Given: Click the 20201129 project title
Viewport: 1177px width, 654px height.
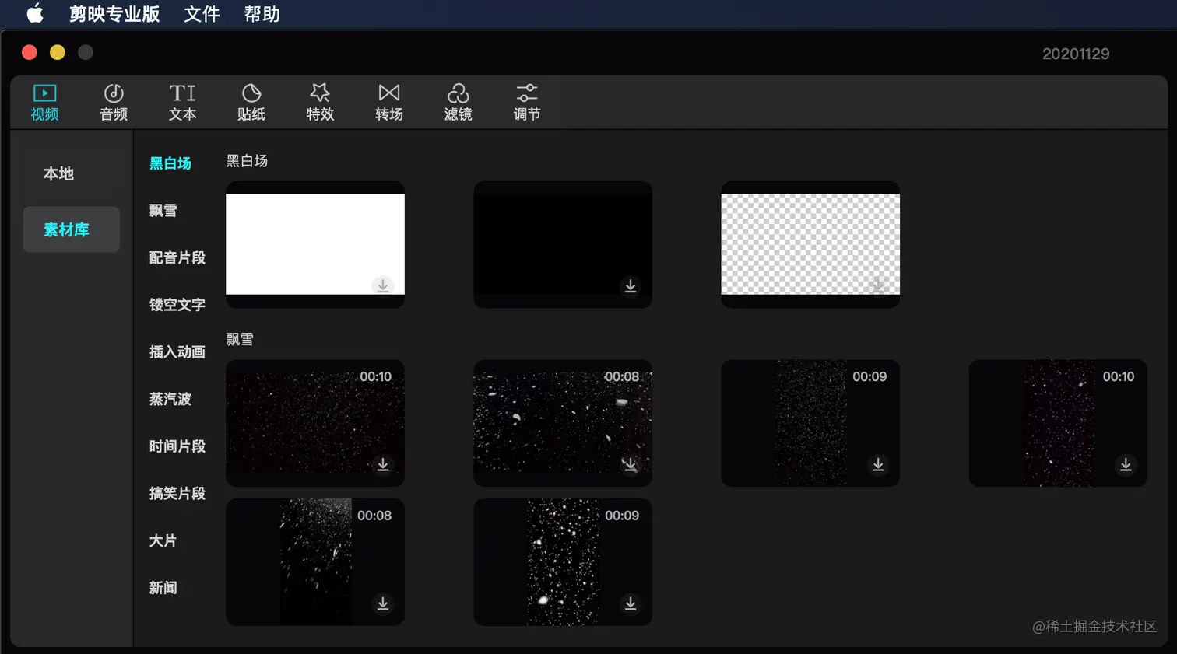Looking at the screenshot, I should [x=1076, y=54].
